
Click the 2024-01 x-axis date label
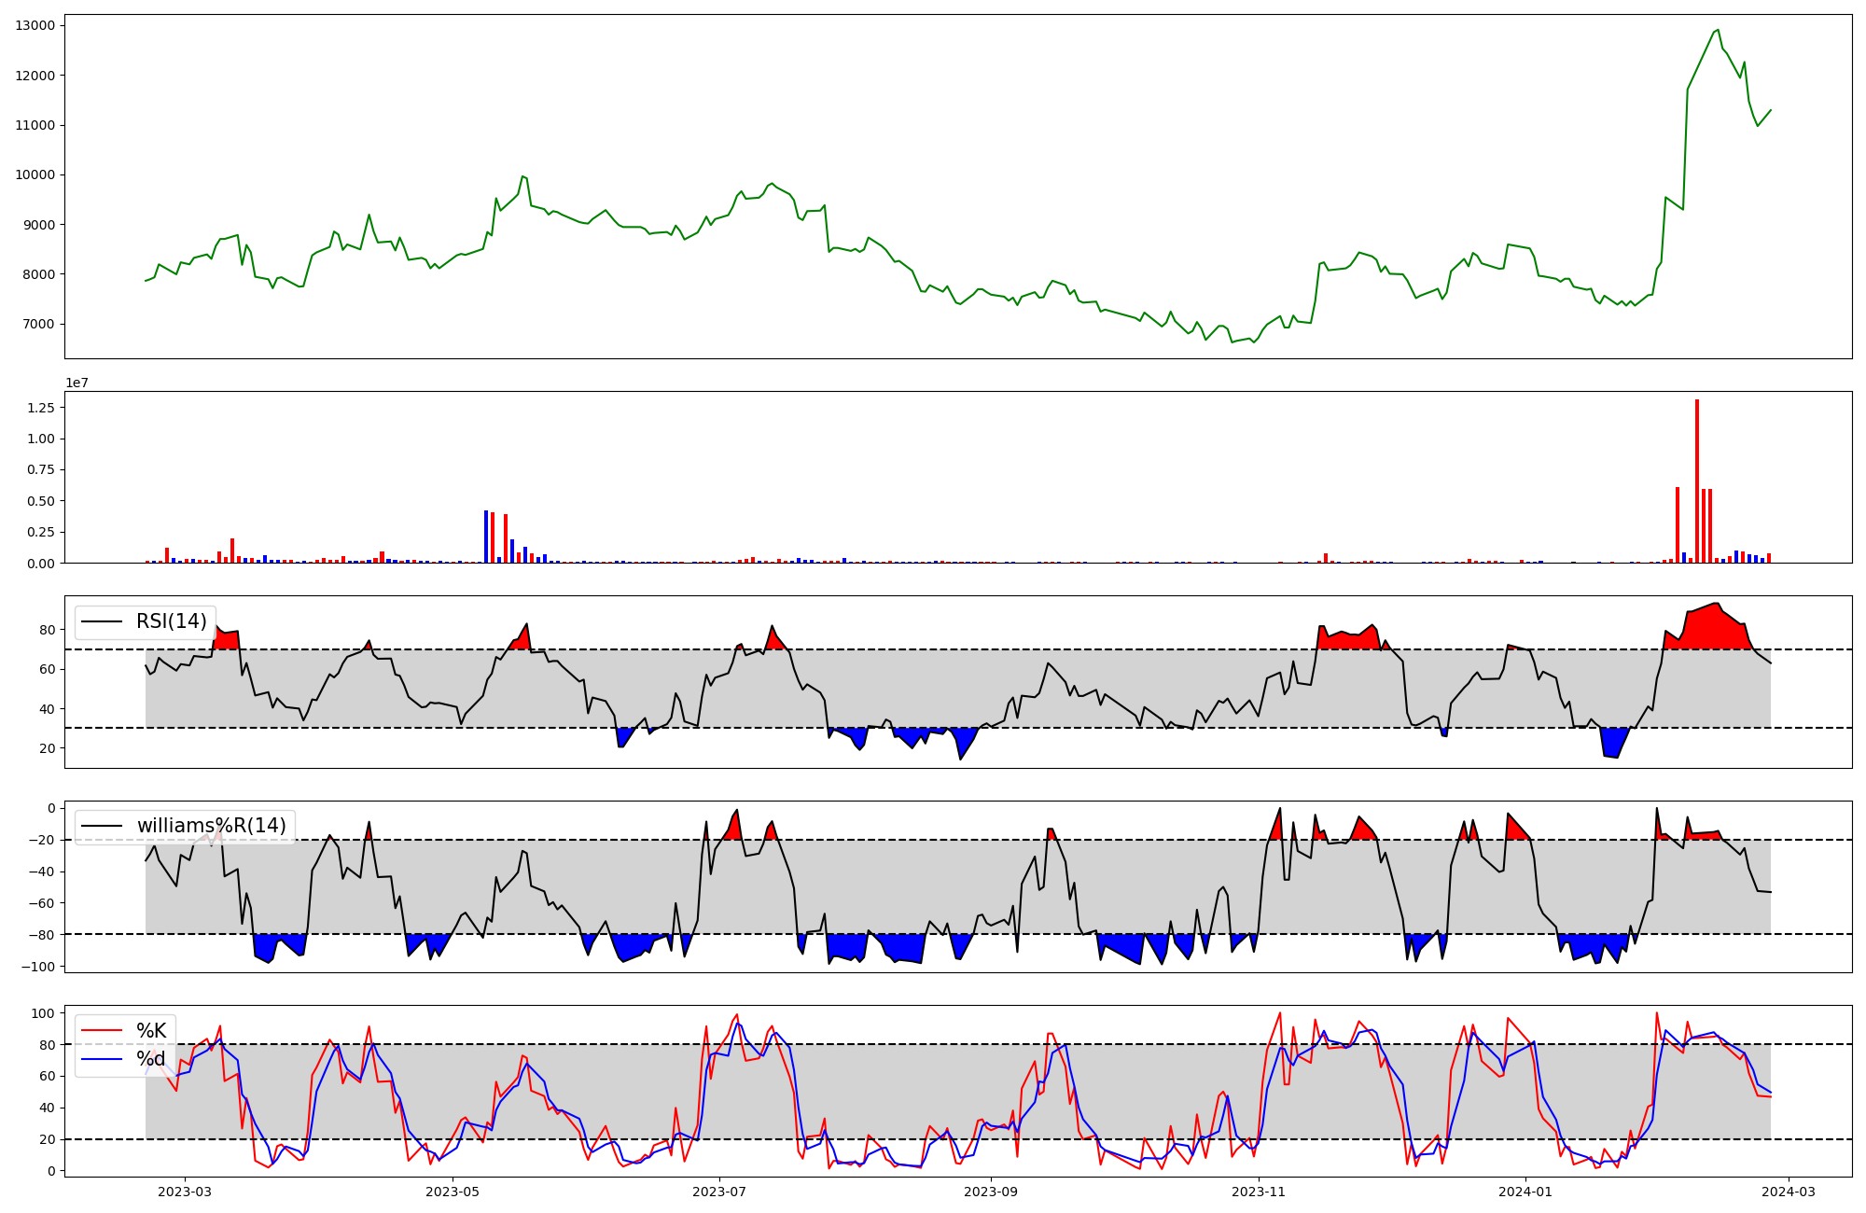click(x=1525, y=1192)
